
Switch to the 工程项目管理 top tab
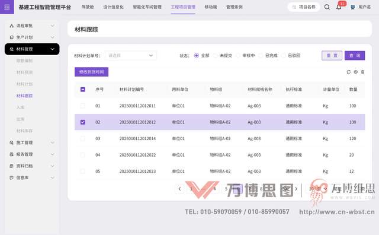click(x=183, y=7)
